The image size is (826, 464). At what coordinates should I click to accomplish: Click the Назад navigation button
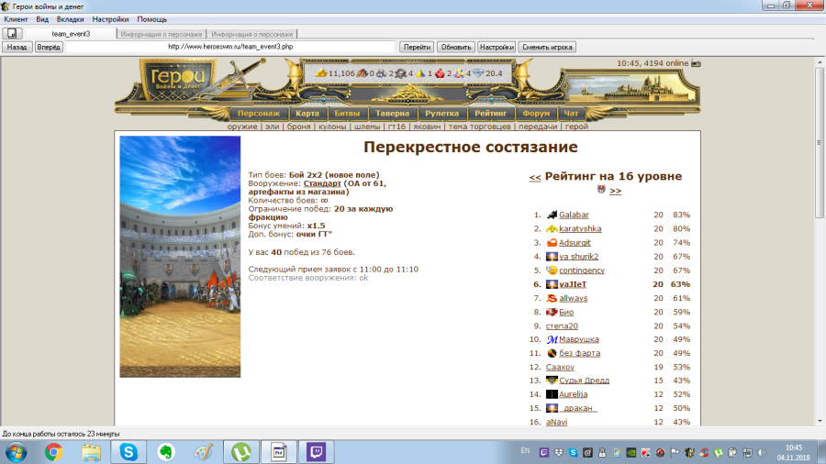click(17, 48)
